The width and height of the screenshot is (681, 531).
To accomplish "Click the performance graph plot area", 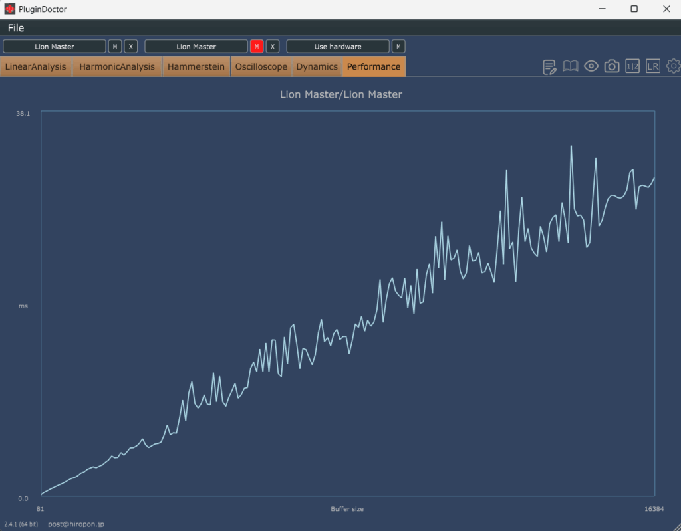I will (348, 303).
